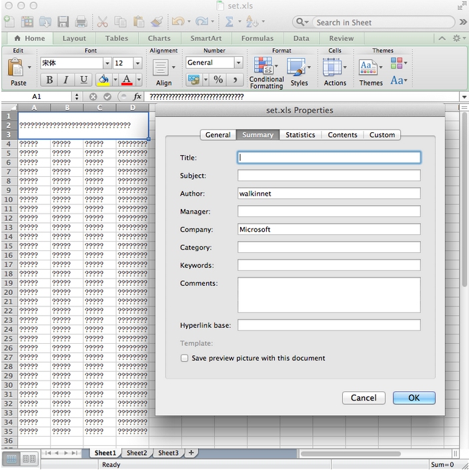Expand the fill color dropdown arrow

pos(115,80)
